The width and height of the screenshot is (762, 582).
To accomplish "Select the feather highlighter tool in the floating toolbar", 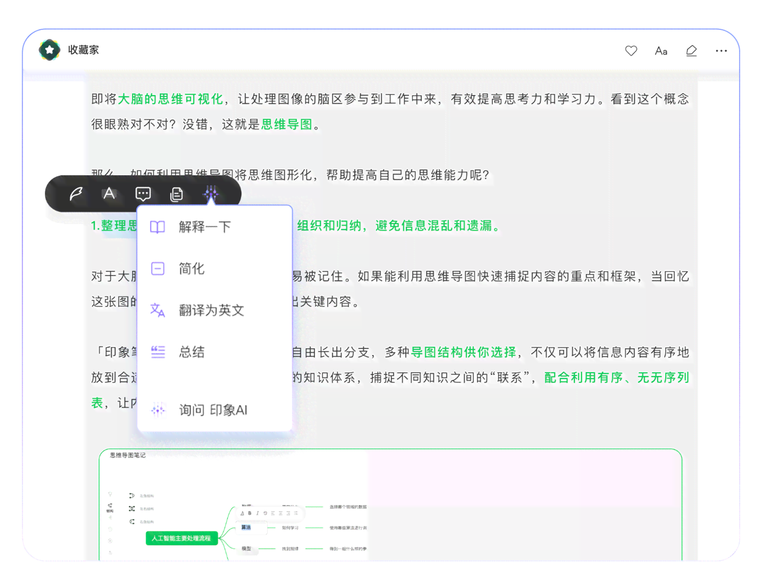I will point(76,193).
